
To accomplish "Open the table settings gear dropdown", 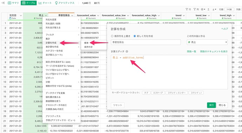I will point(203,9).
